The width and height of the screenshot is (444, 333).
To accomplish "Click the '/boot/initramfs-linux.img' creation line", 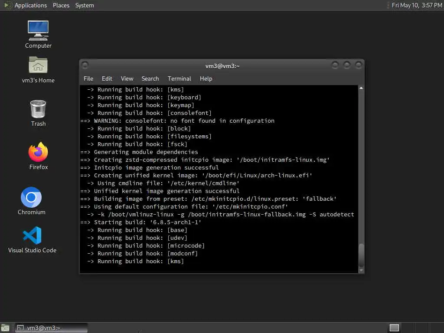I will pos(205,160).
